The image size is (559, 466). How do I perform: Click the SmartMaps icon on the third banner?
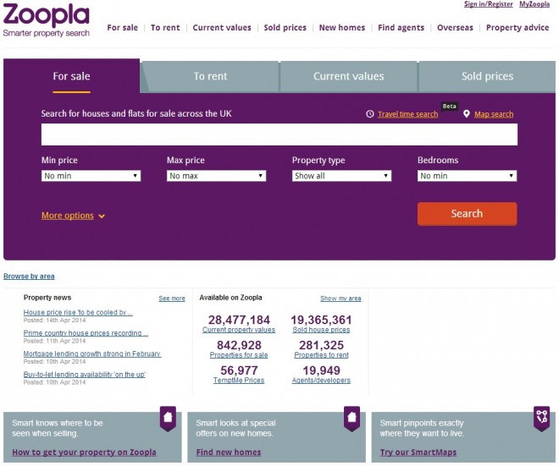coord(541,419)
